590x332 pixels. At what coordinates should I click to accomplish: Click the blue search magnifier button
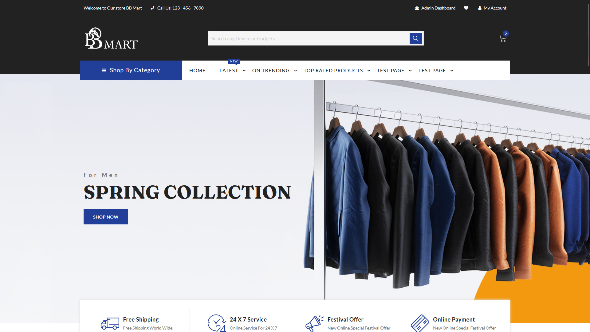[x=415, y=38]
